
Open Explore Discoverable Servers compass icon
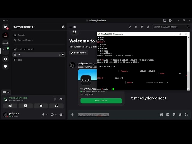pos(5,66)
